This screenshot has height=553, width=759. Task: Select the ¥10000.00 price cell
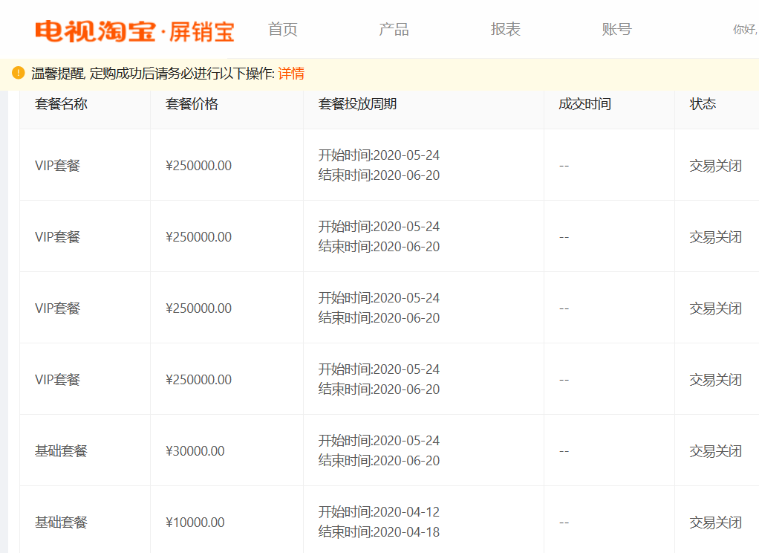pyautogui.click(x=195, y=522)
